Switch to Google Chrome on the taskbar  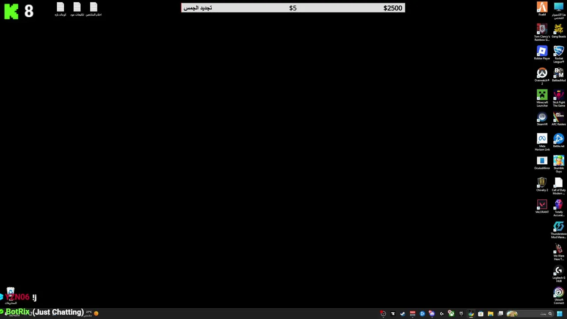471,314
